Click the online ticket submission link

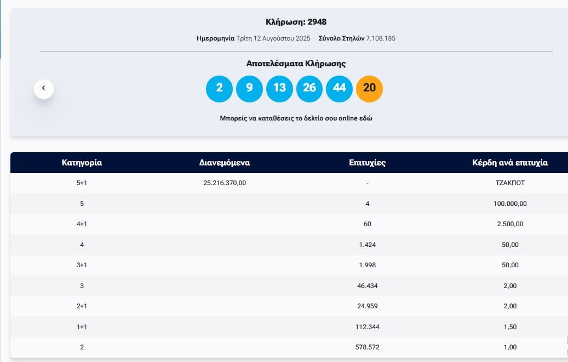tap(296, 118)
